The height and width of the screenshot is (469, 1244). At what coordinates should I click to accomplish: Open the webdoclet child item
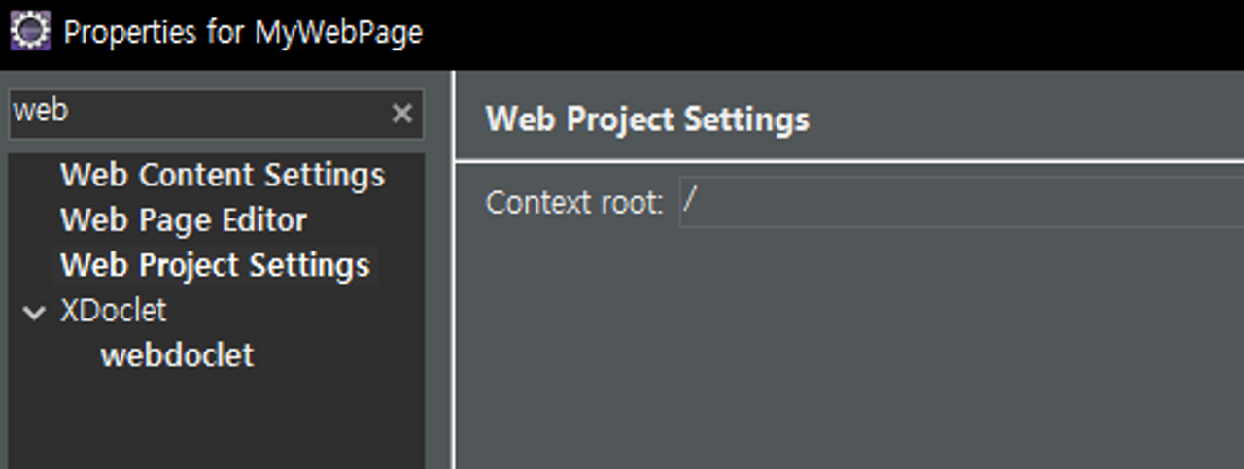[x=177, y=355]
